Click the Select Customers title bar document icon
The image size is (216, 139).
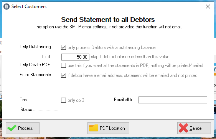[x=7, y=7]
